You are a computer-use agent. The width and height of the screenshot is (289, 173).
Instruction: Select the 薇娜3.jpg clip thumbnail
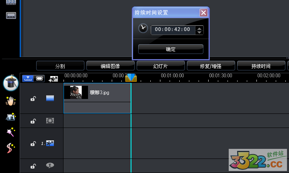[76, 92]
